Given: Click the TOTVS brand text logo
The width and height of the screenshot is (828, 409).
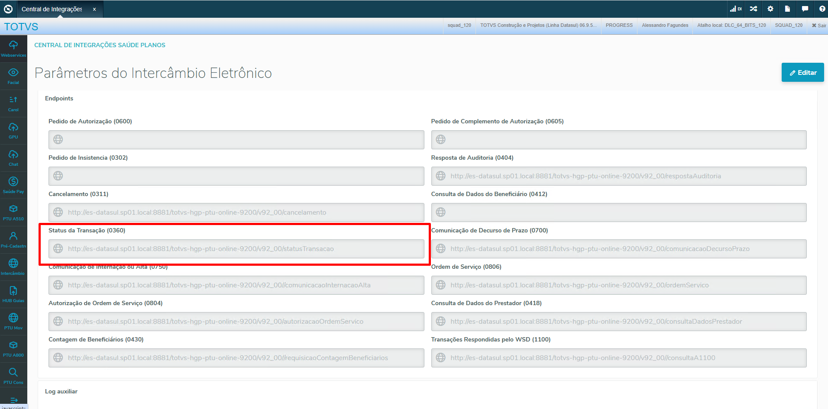Looking at the screenshot, I should pyautogui.click(x=21, y=27).
